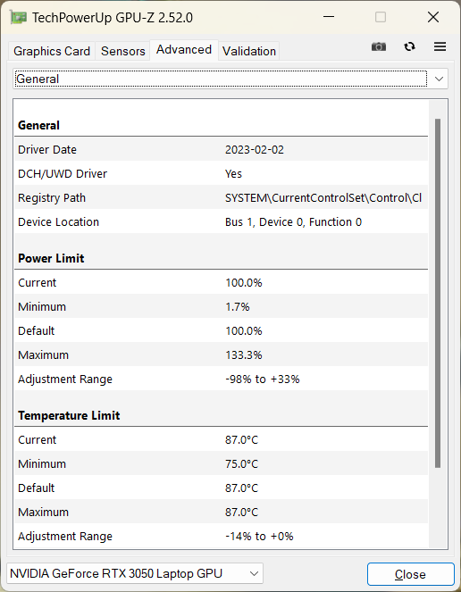Click the Device Location row label
The image size is (461, 592).
[x=59, y=222]
